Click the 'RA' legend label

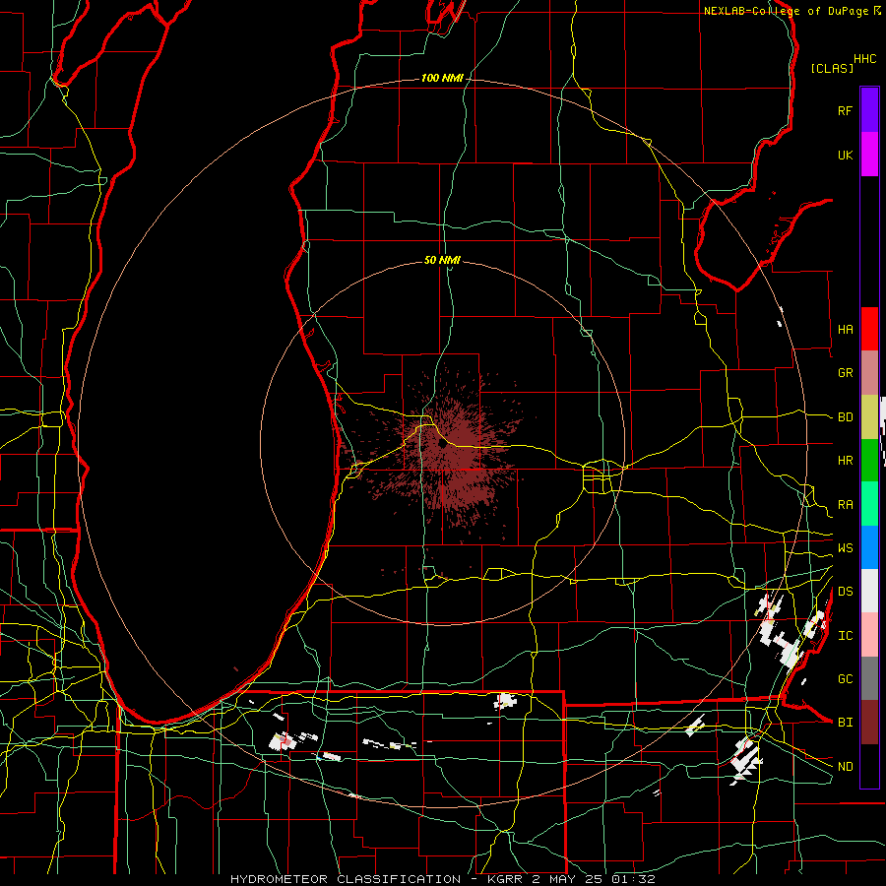(x=845, y=505)
